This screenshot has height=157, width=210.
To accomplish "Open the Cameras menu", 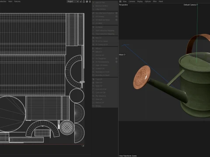I will tap(132, 1).
